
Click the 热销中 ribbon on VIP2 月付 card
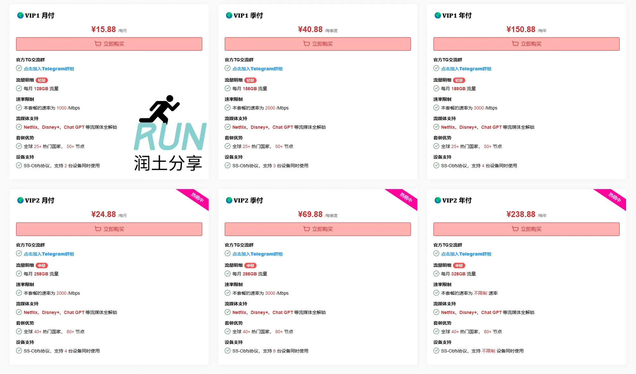(x=196, y=197)
